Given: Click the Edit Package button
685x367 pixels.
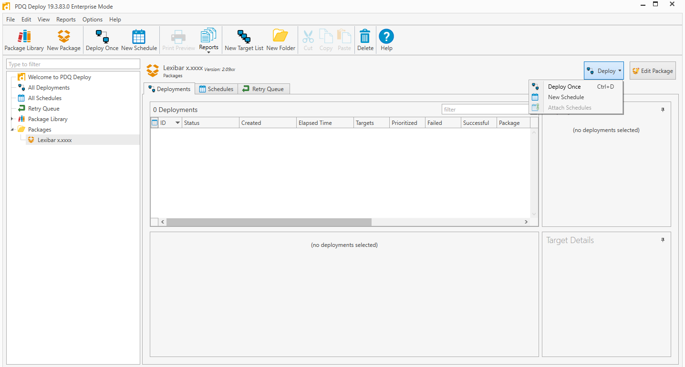Looking at the screenshot, I should pos(652,71).
